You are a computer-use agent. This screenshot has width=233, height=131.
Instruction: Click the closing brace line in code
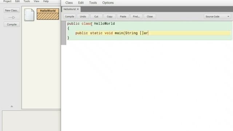(68, 38)
